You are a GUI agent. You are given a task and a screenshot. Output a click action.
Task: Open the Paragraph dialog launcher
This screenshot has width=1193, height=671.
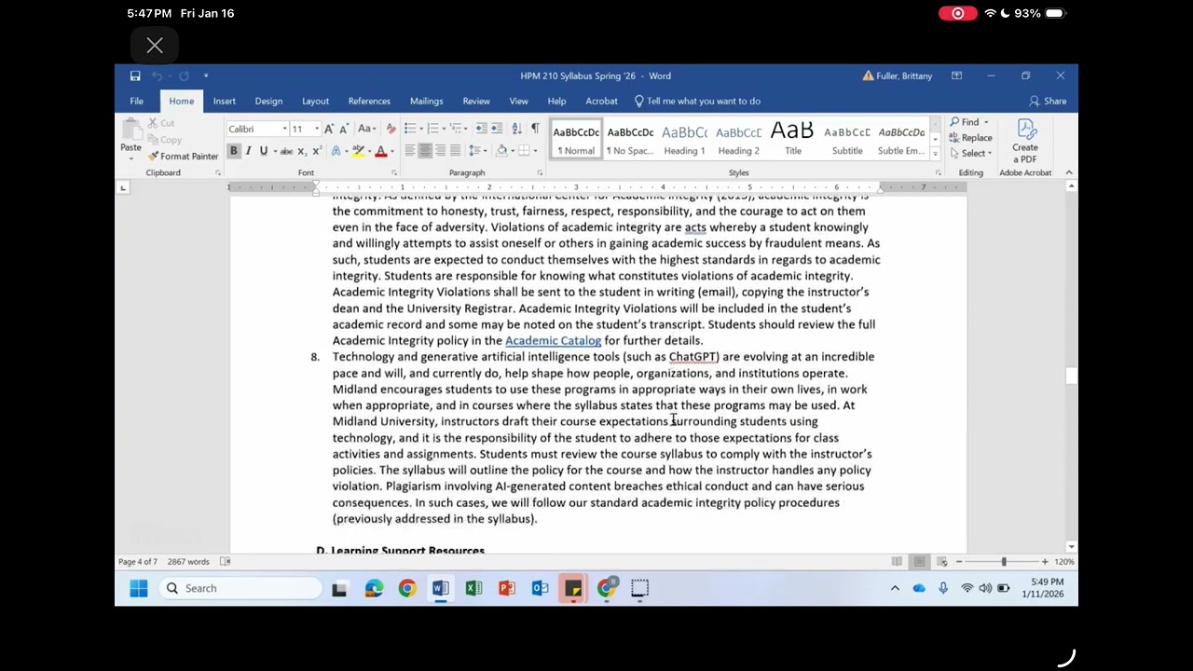tap(540, 172)
